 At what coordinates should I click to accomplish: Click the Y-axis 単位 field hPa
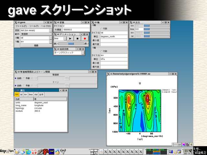tap(114, 59)
